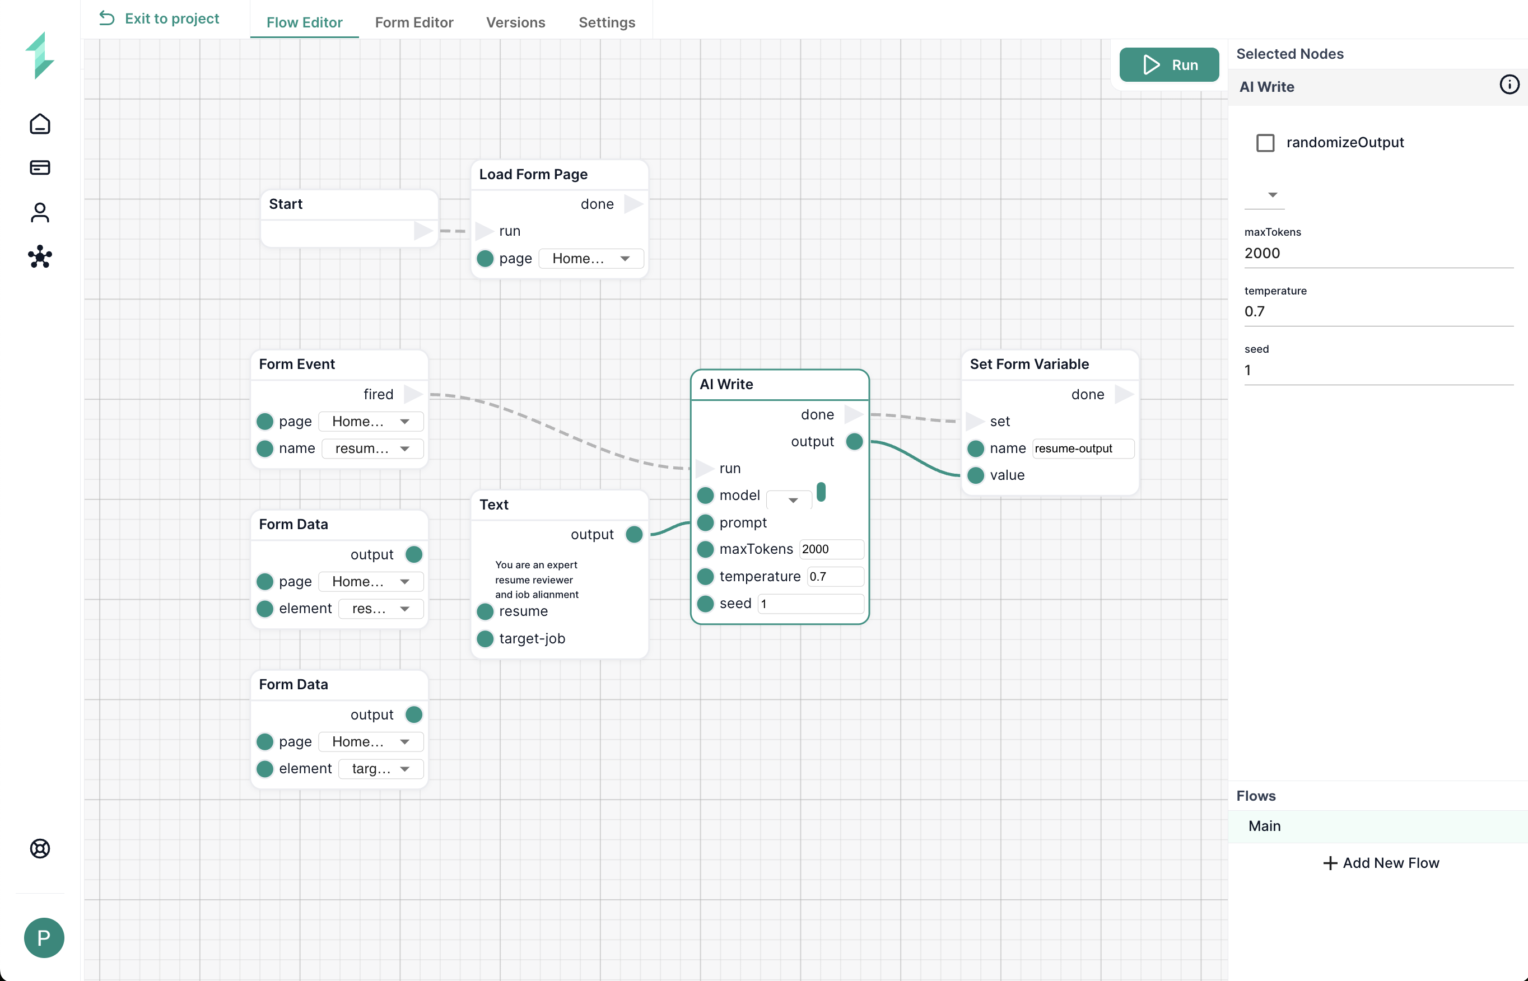
Task: Click the Set Form Variable set port
Action: pyautogui.click(x=976, y=421)
